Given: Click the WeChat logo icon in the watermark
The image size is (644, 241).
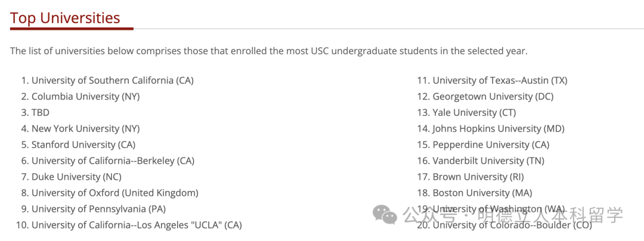Looking at the screenshot, I should pyautogui.click(x=385, y=214).
